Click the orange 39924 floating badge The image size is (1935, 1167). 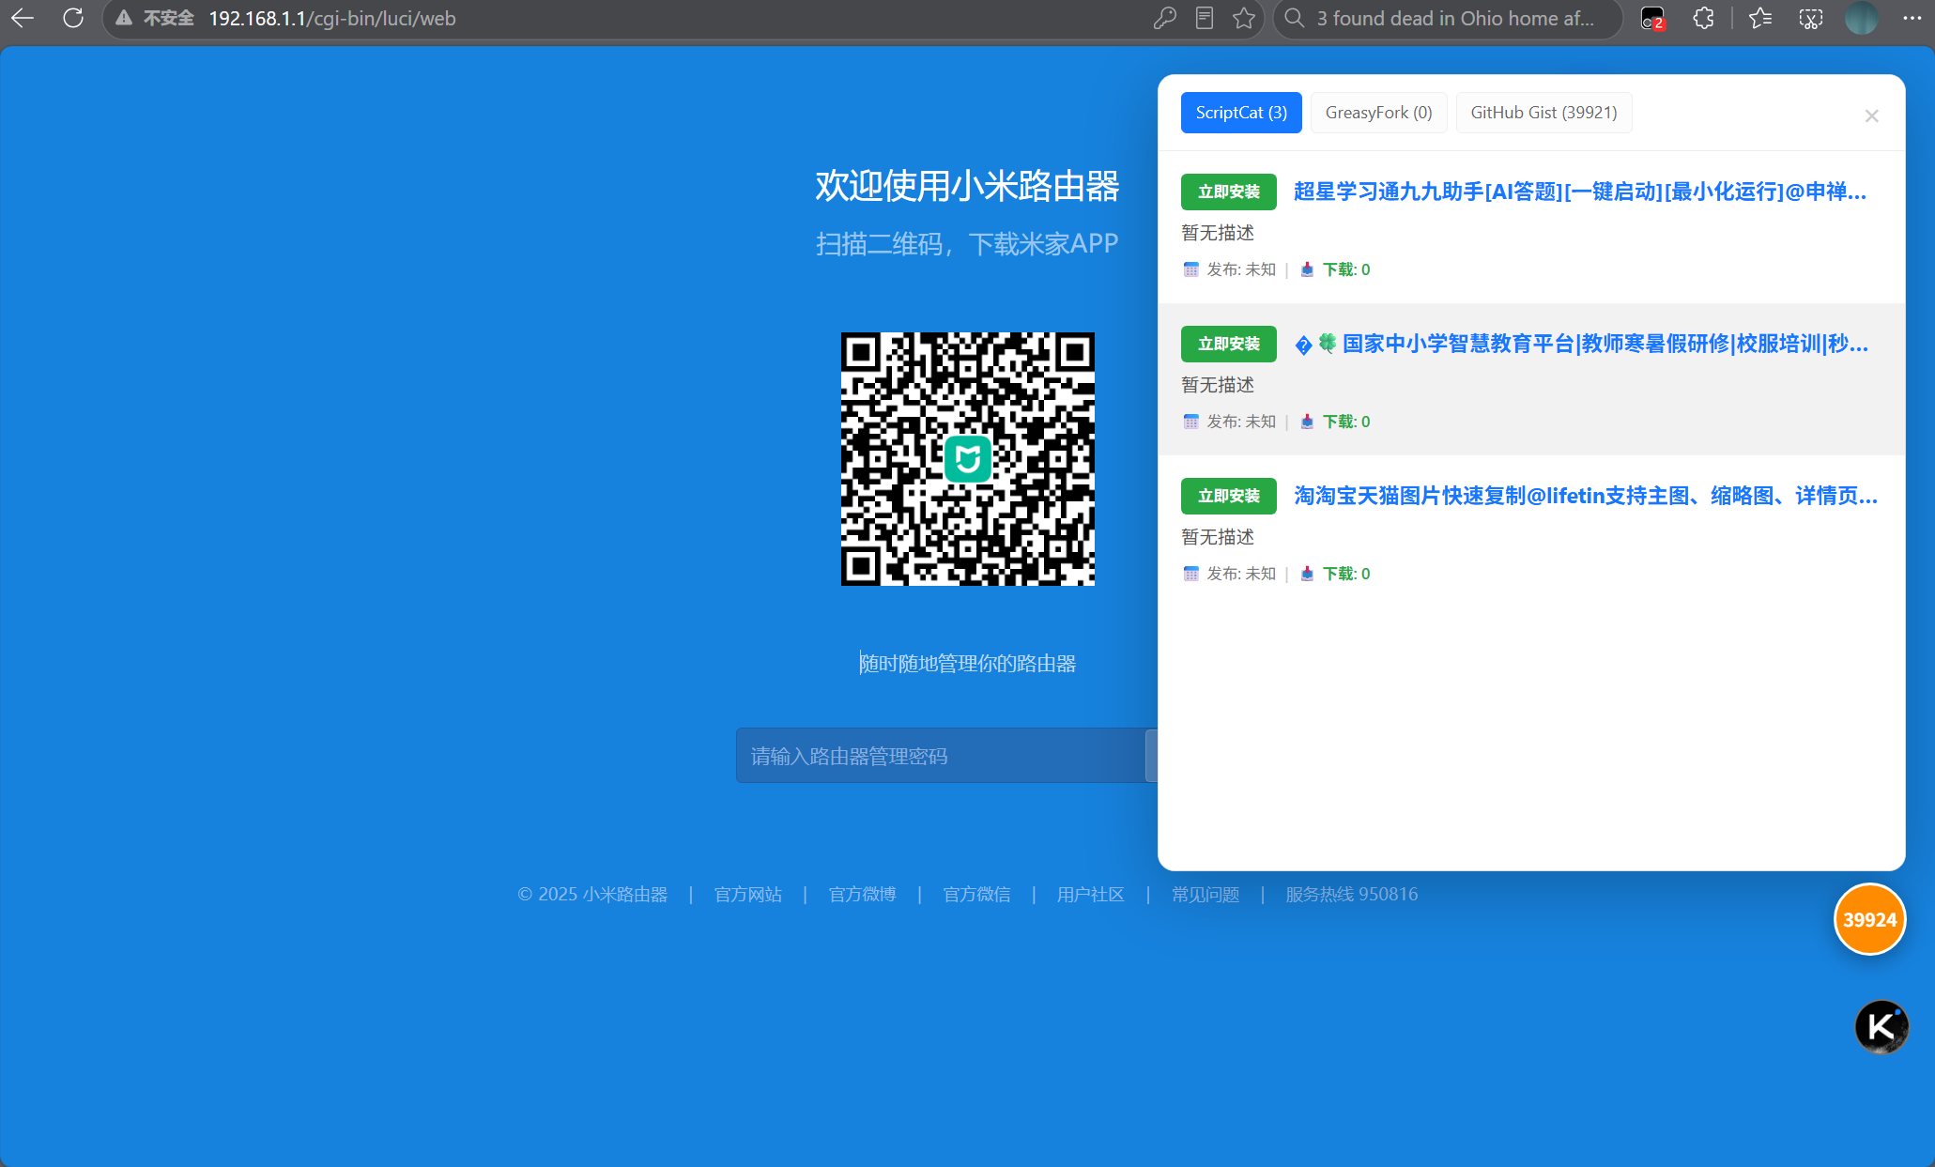click(1869, 919)
